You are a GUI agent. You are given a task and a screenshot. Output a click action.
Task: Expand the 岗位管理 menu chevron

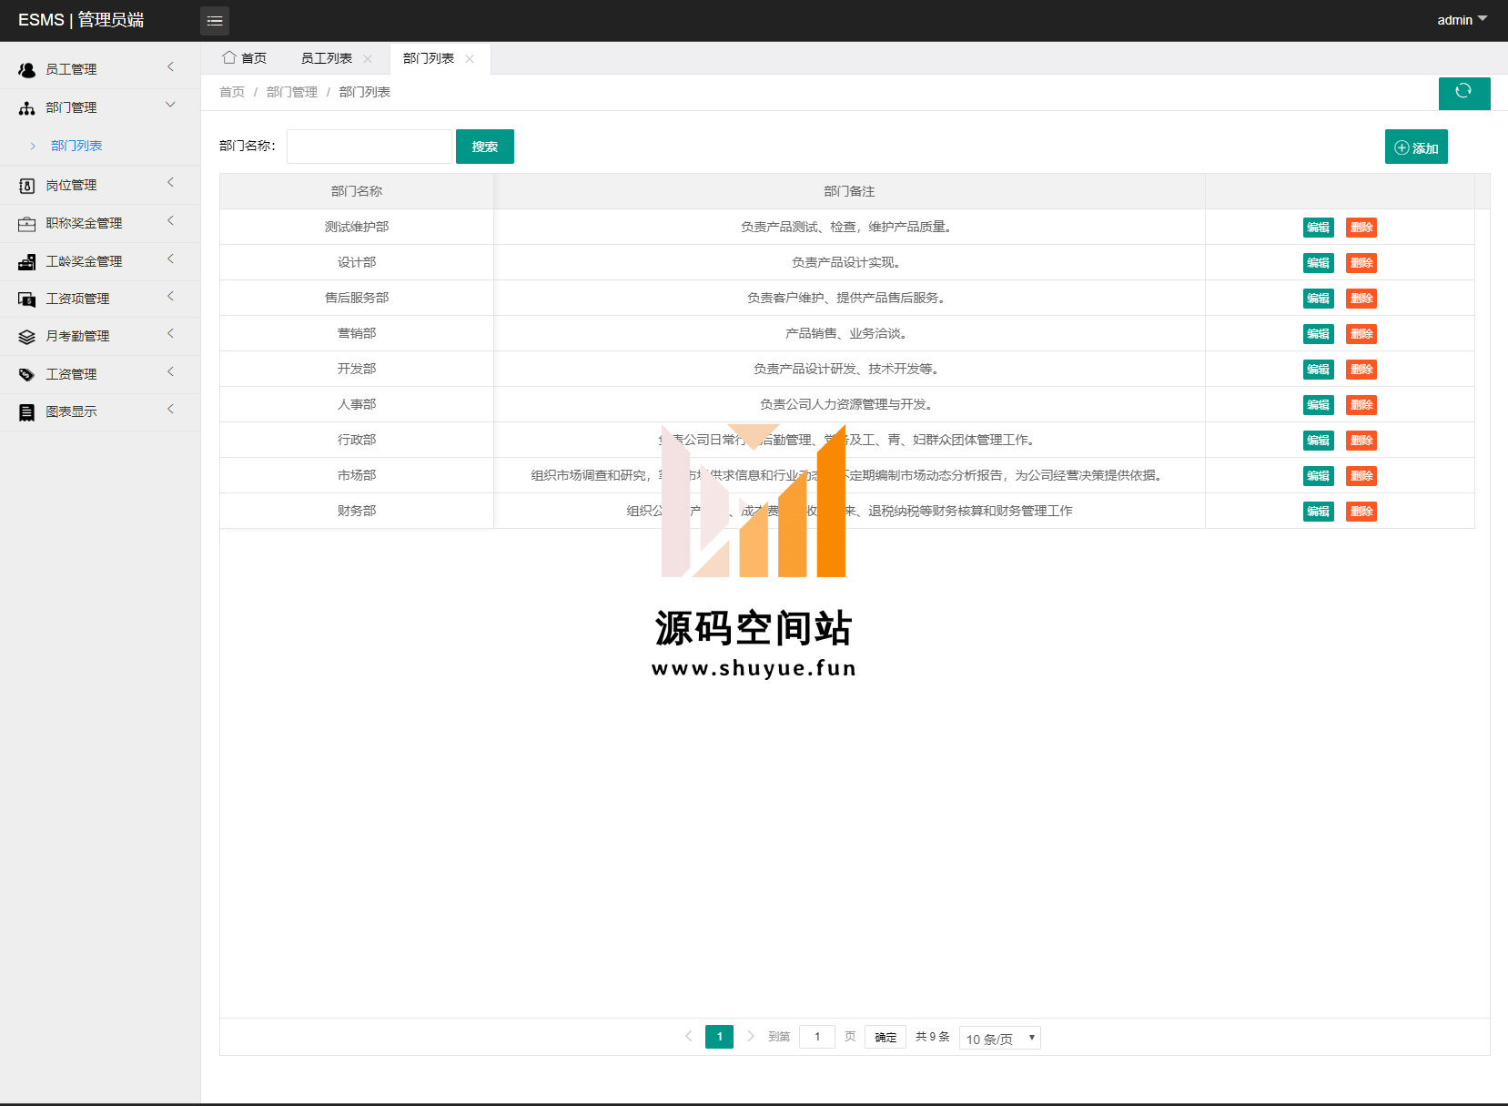pyautogui.click(x=170, y=183)
